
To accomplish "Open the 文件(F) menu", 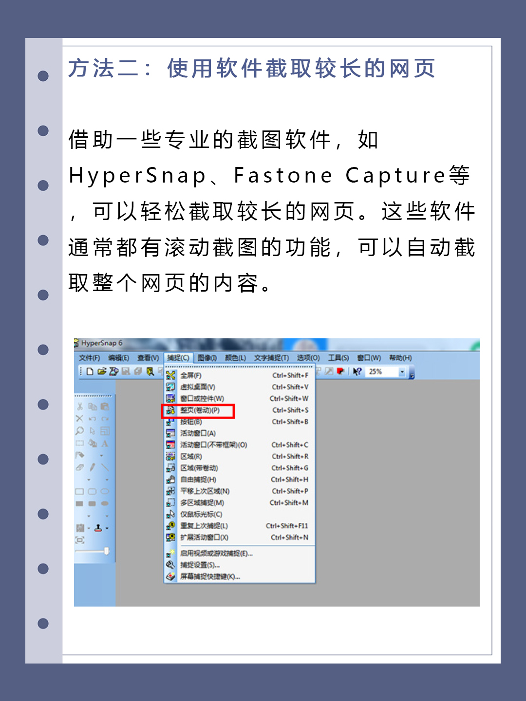I will pyautogui.click(x=89, y=358).
